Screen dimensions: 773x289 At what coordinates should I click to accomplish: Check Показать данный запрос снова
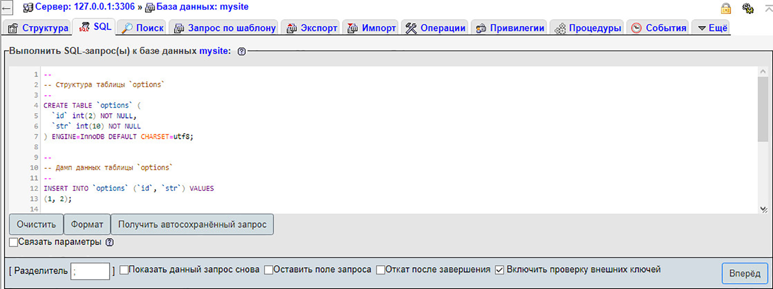(124, 270)
